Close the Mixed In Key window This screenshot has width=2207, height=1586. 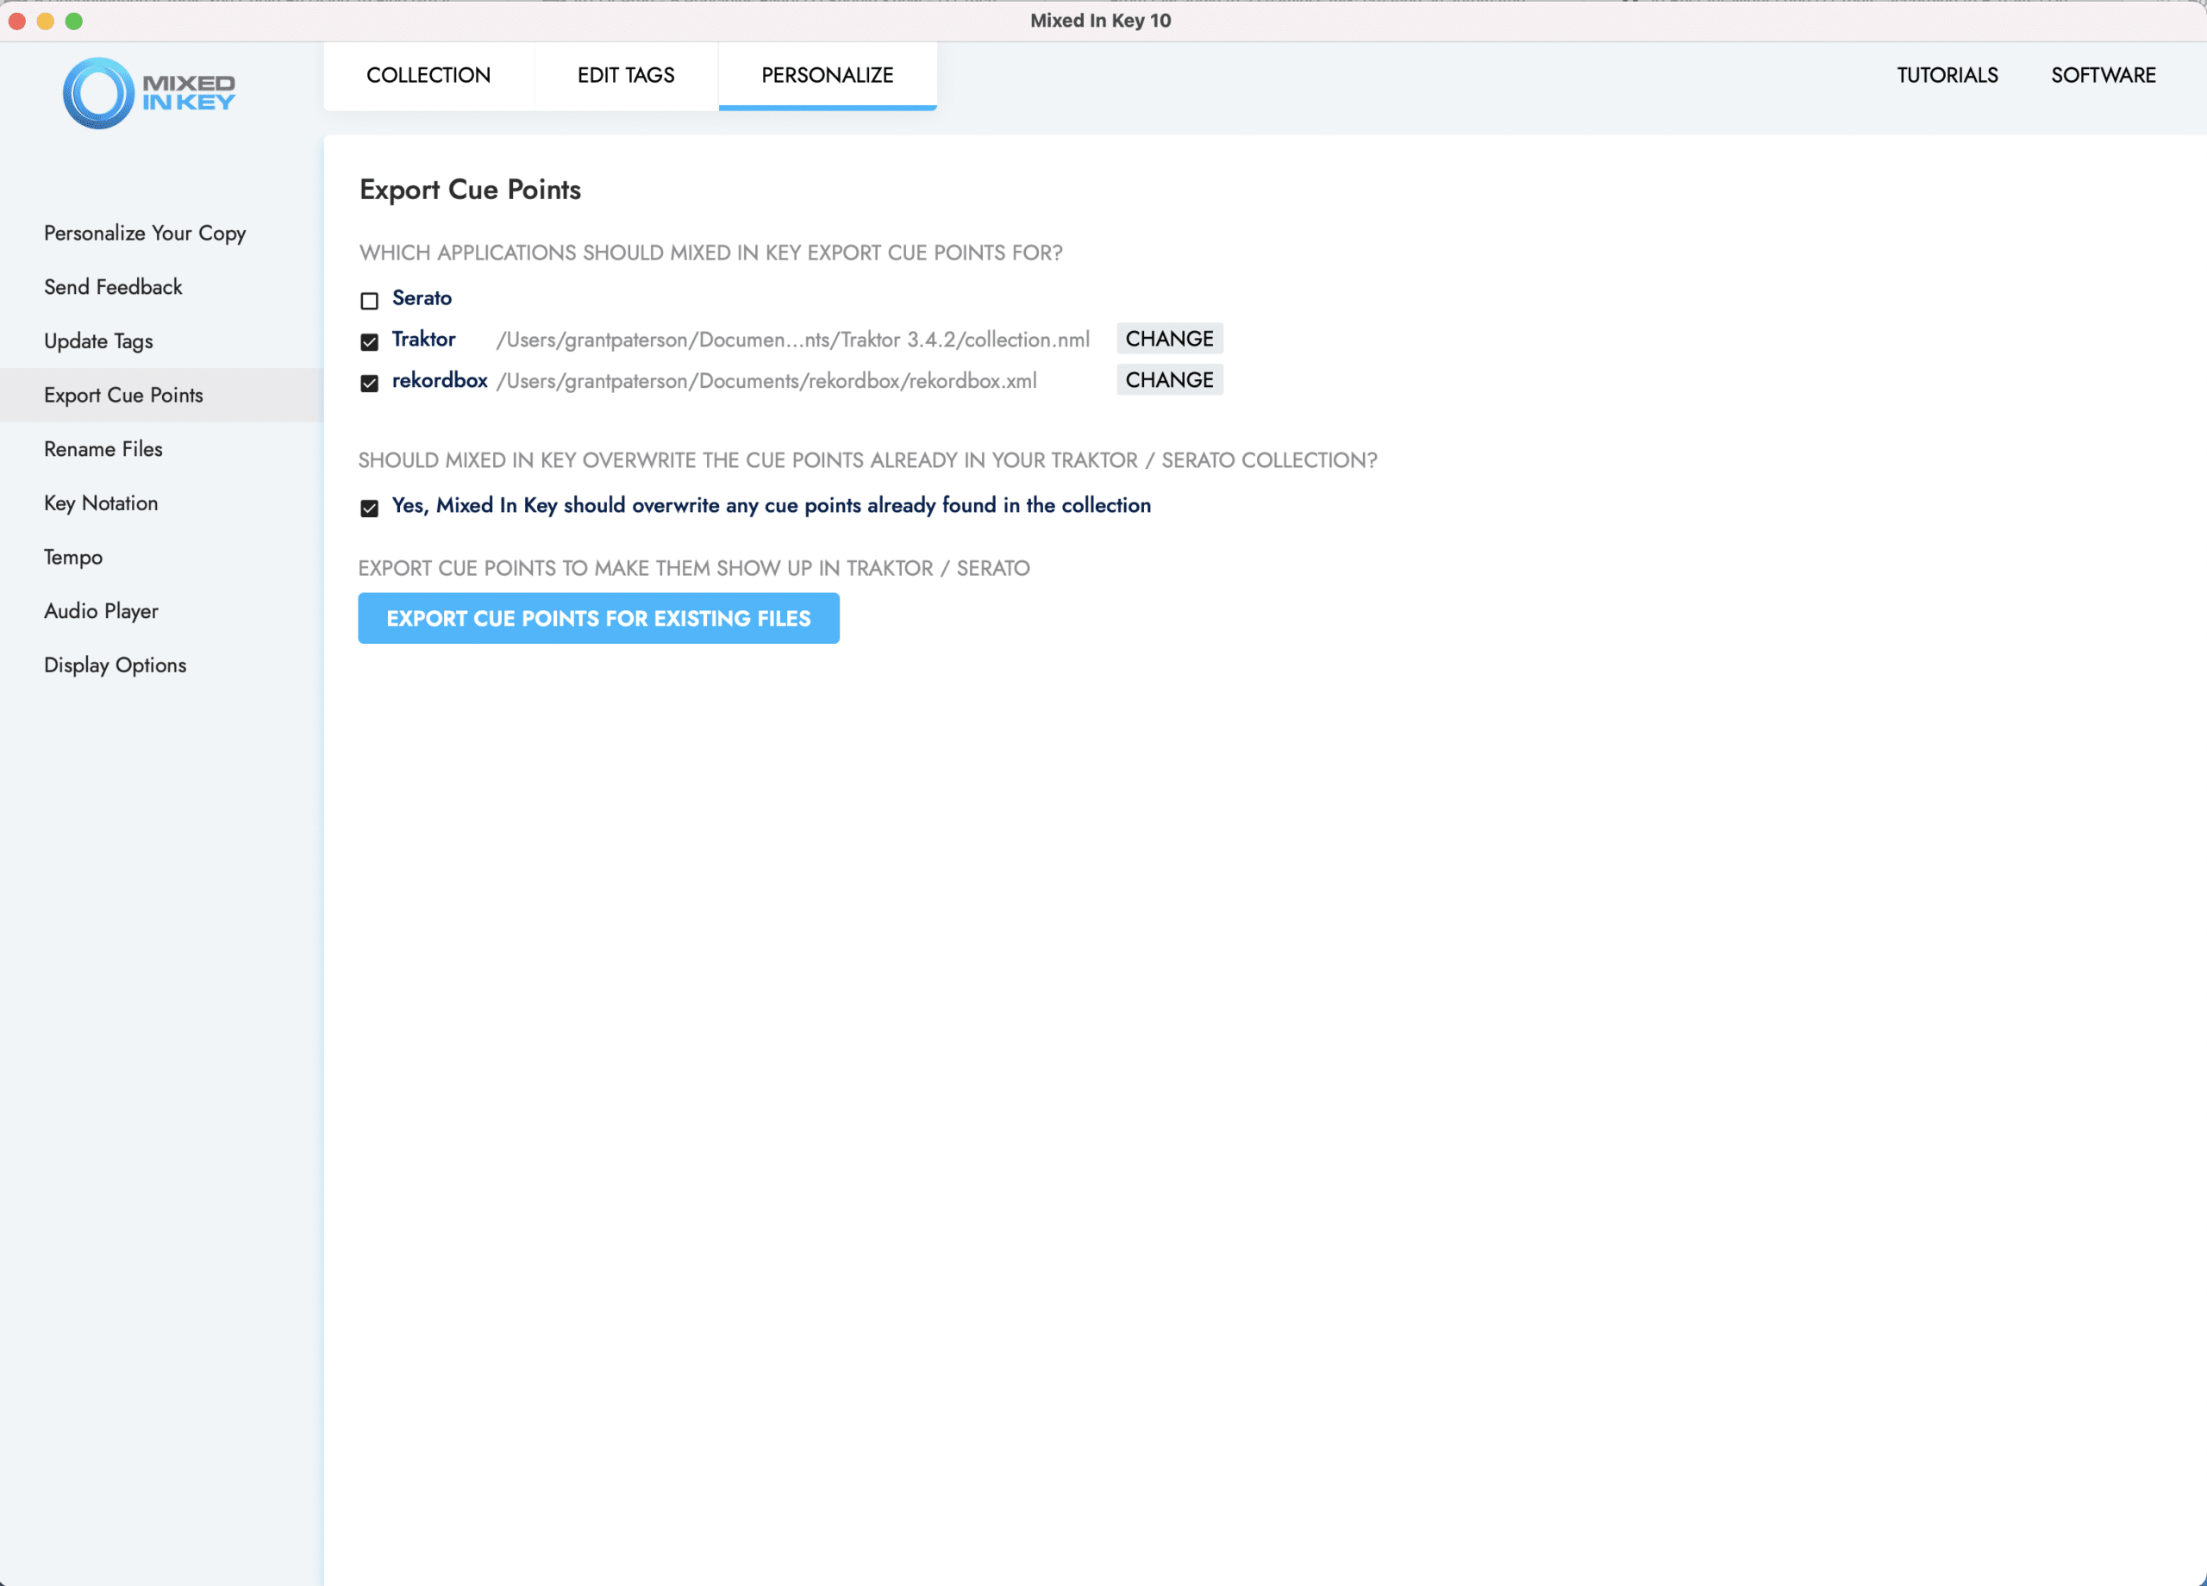tap(17, 21)
